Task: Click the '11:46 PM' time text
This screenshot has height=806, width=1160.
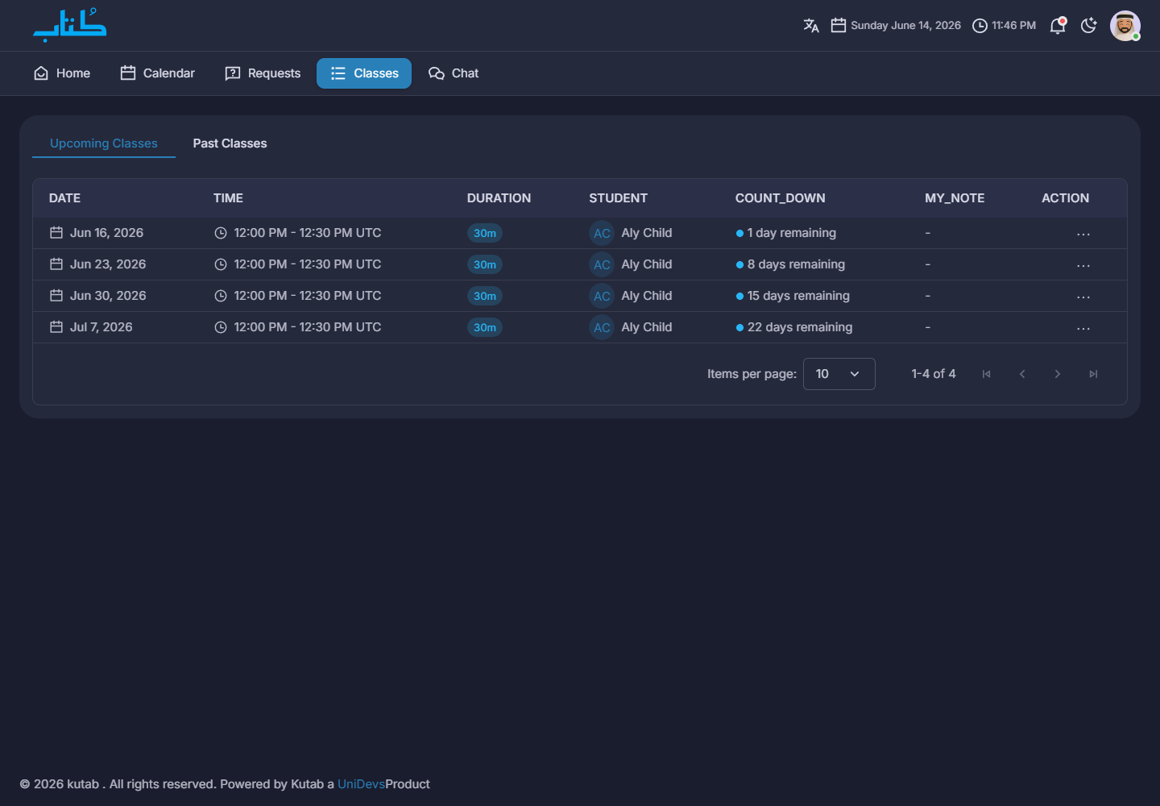Action: pos(1014,26)
